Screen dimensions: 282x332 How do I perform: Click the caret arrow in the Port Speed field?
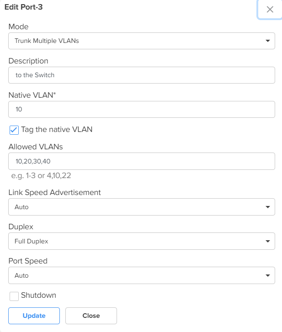click(x=268, y=275)
